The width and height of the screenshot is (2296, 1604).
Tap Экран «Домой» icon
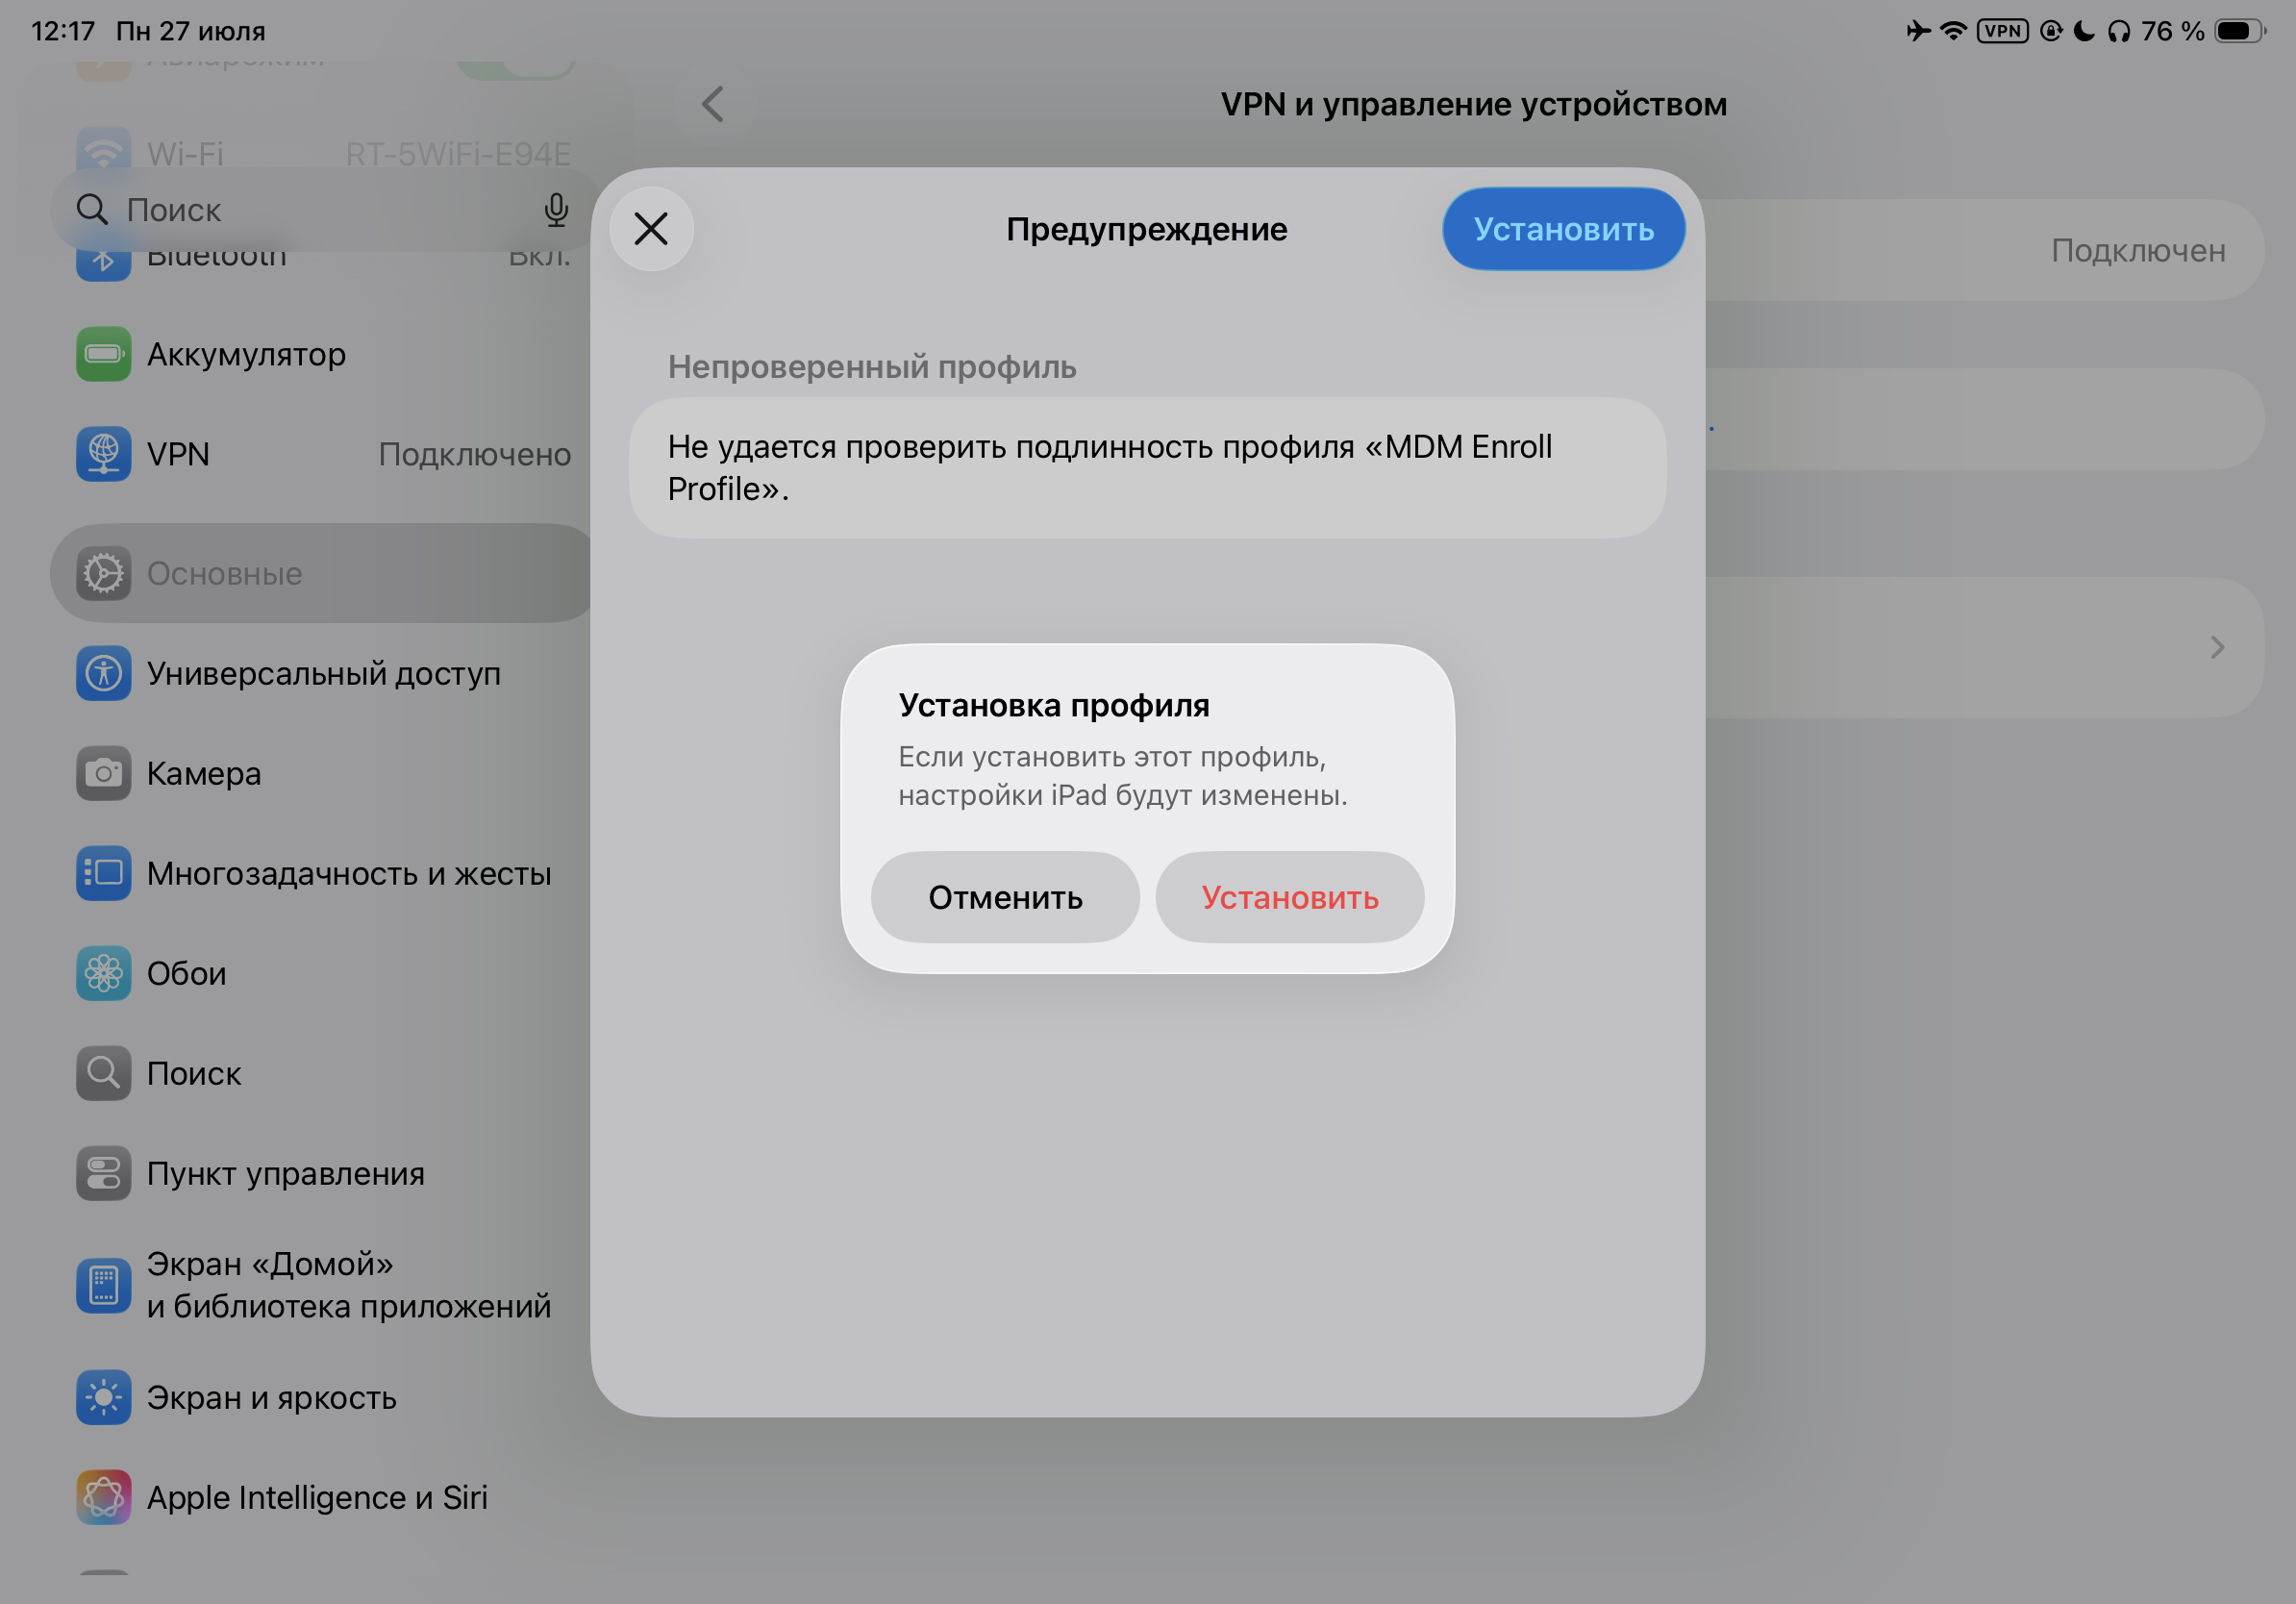click(104, 1286)
